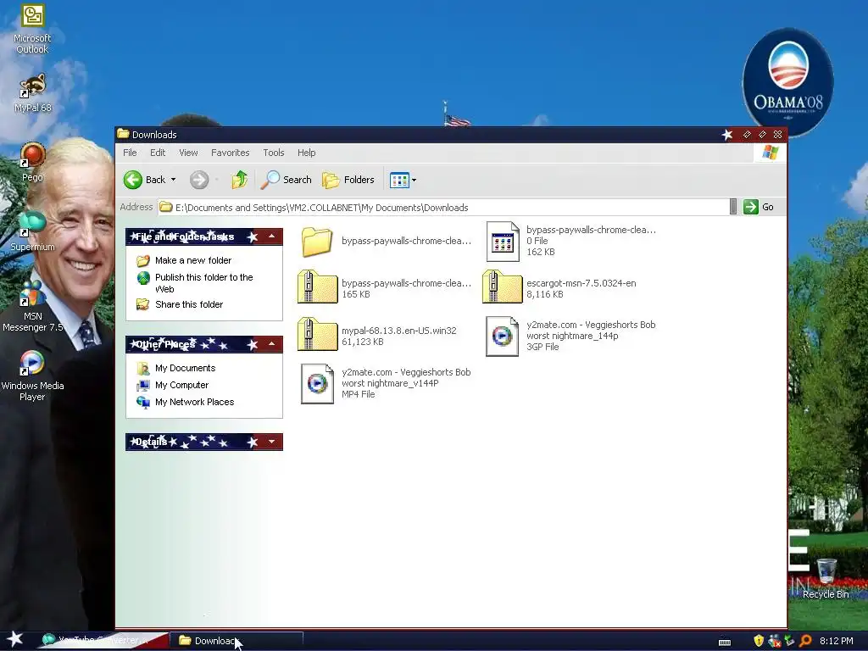Click the Go button
This screenshot has height=651, width=868.
pos(759,207)
